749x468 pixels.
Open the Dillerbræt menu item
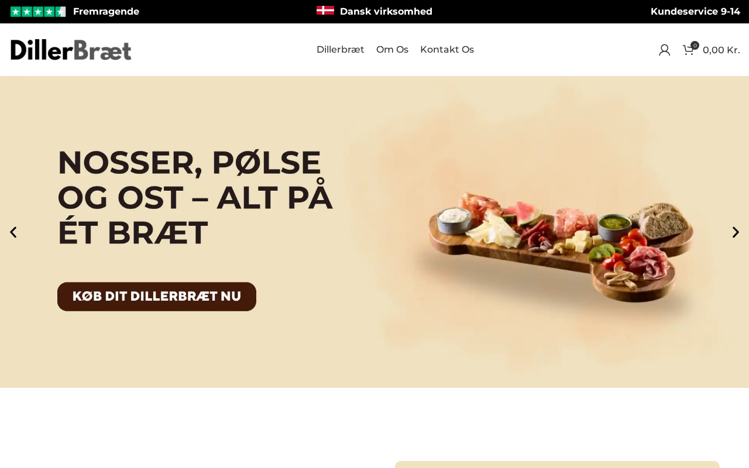coord(341,50)
